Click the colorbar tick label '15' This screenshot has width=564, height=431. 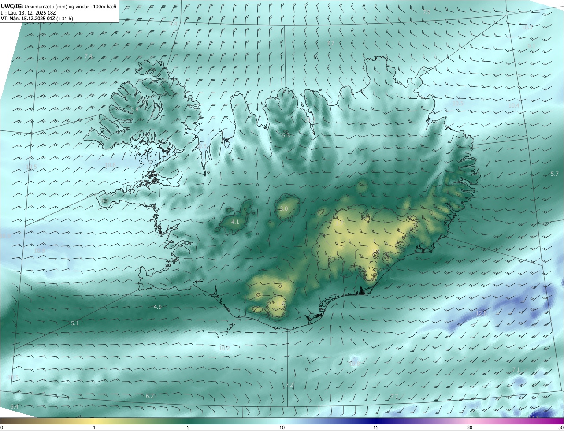(x=376, y=427)
